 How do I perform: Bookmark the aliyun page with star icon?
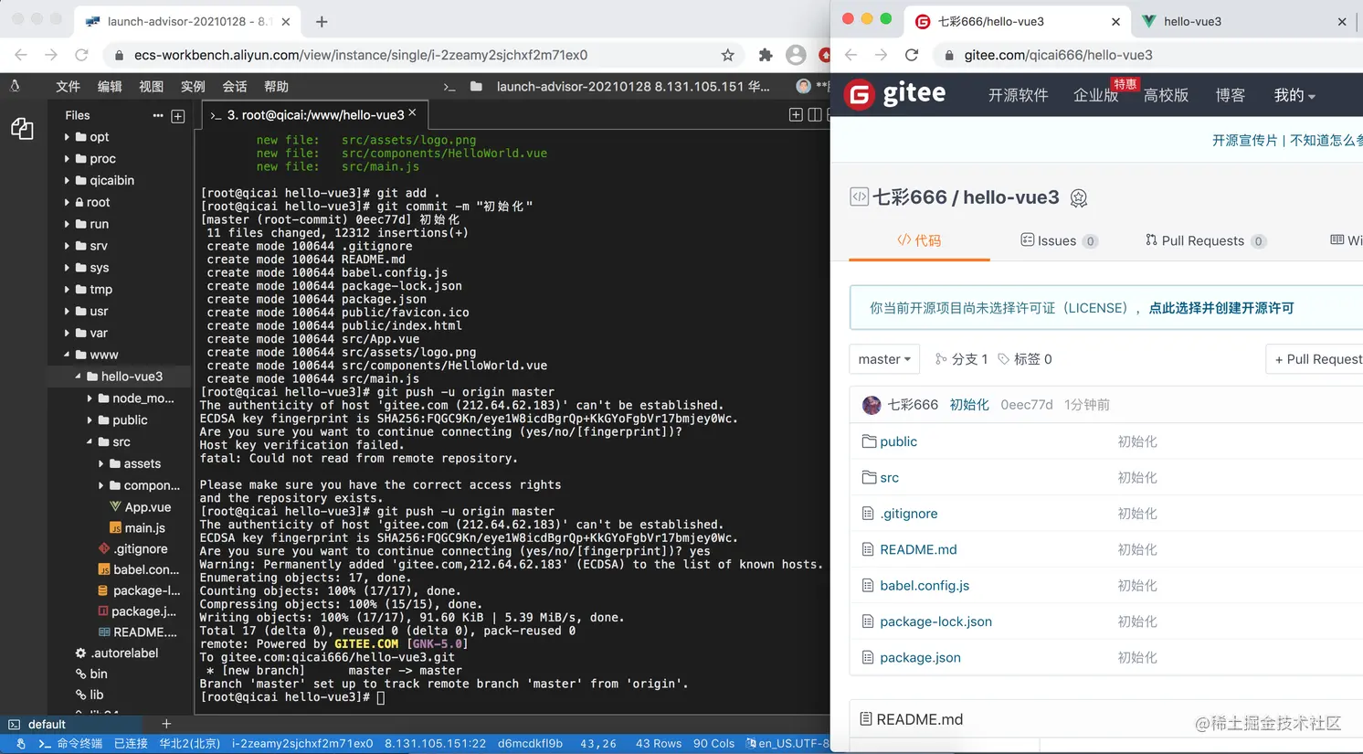click(x=727, y=55)
